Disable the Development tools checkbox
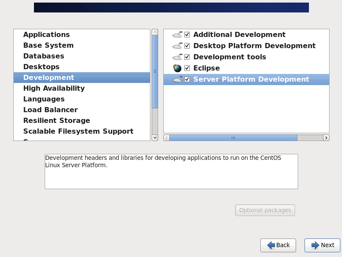 point(187,57)
